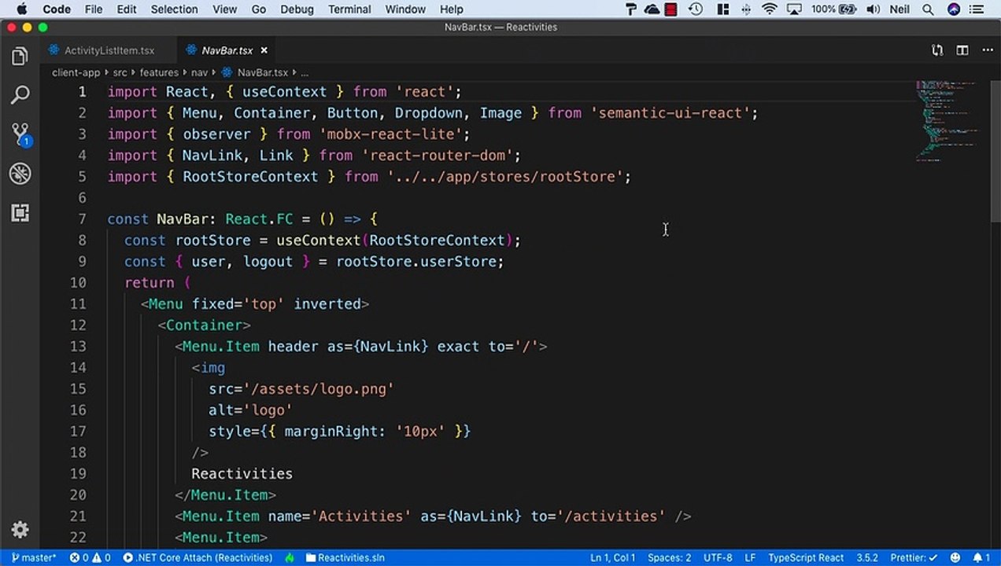1001x566 pixels.
Task: Click client-app in the breadcrumb
Action: click(x=76, y=72)
